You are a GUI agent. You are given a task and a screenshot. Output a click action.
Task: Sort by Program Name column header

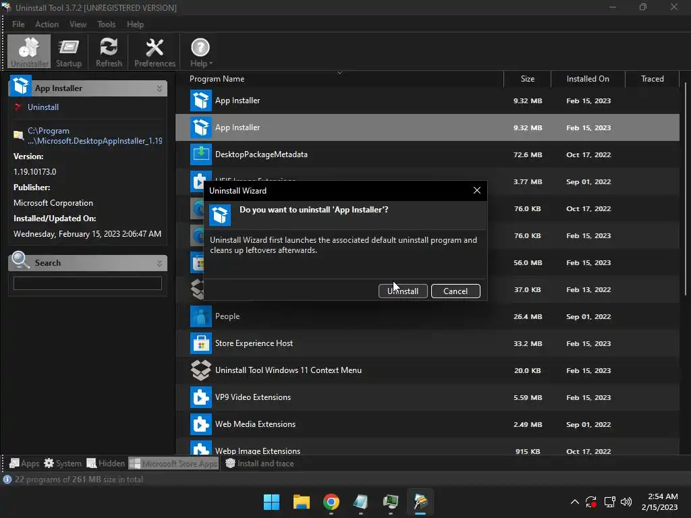coord(217,79)
